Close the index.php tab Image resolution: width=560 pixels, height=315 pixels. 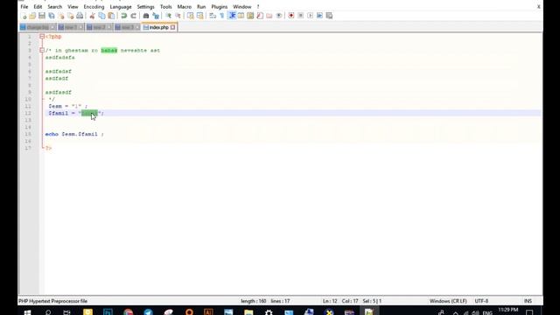(173, 27)
